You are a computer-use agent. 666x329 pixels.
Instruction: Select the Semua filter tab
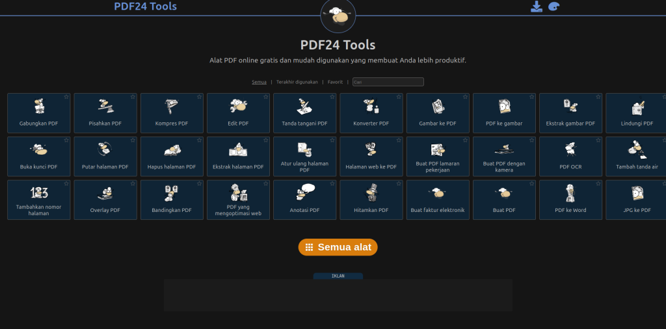click(x=259, y=82)
